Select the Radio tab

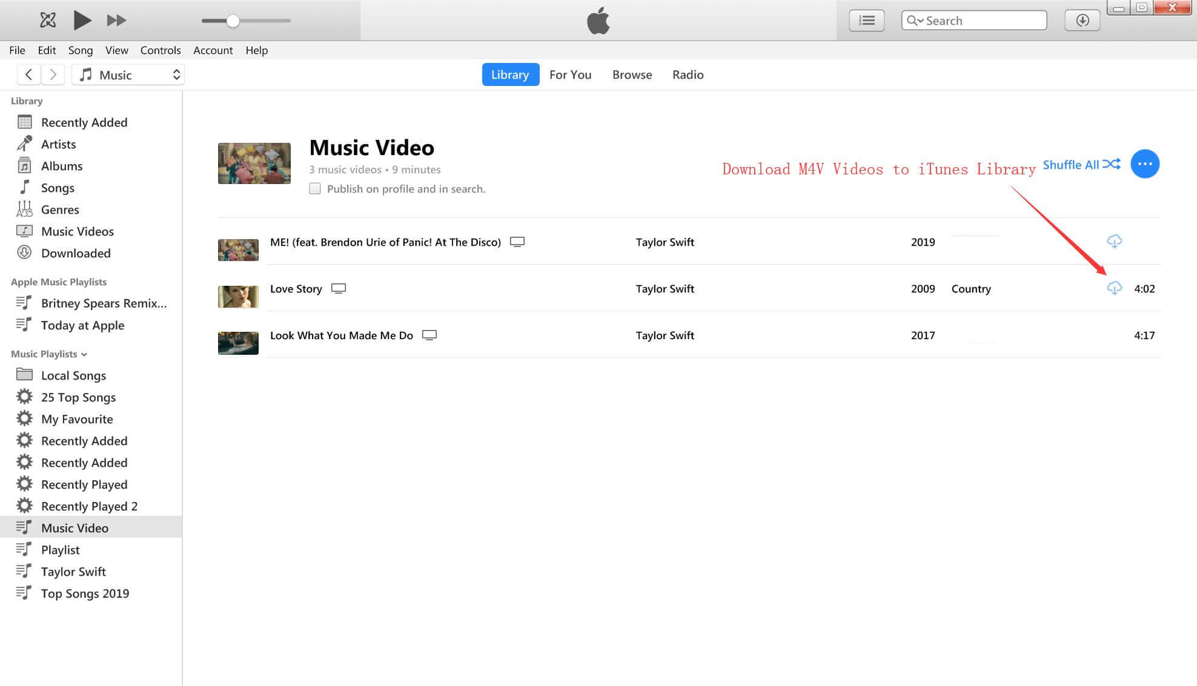tap(688, 74)
